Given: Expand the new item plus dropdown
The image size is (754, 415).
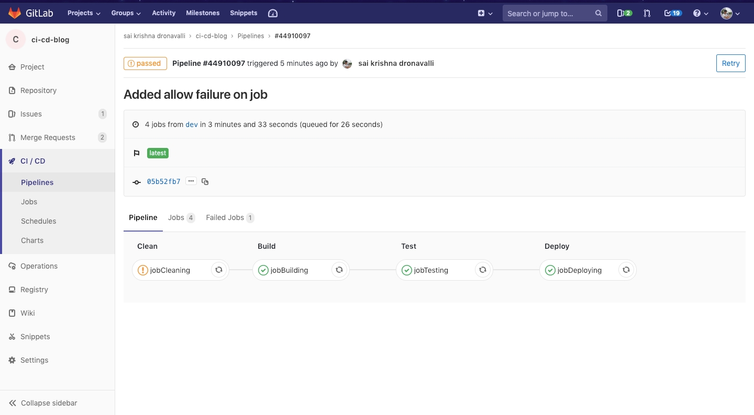Looking at the screenshot, I should pos(485,13).
